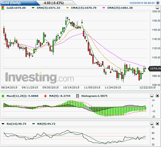The height and width of the screenshot is (147, 161).
Task: Click the 11/05/2015 date label
Action: 92,88
